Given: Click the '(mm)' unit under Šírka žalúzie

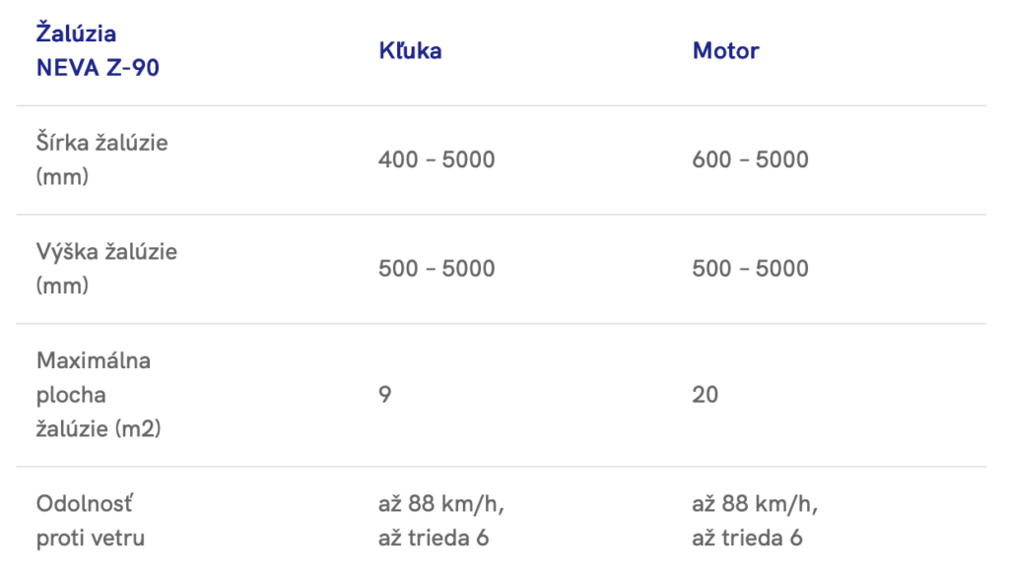Looking at the screenshot, I should (63, 177).
